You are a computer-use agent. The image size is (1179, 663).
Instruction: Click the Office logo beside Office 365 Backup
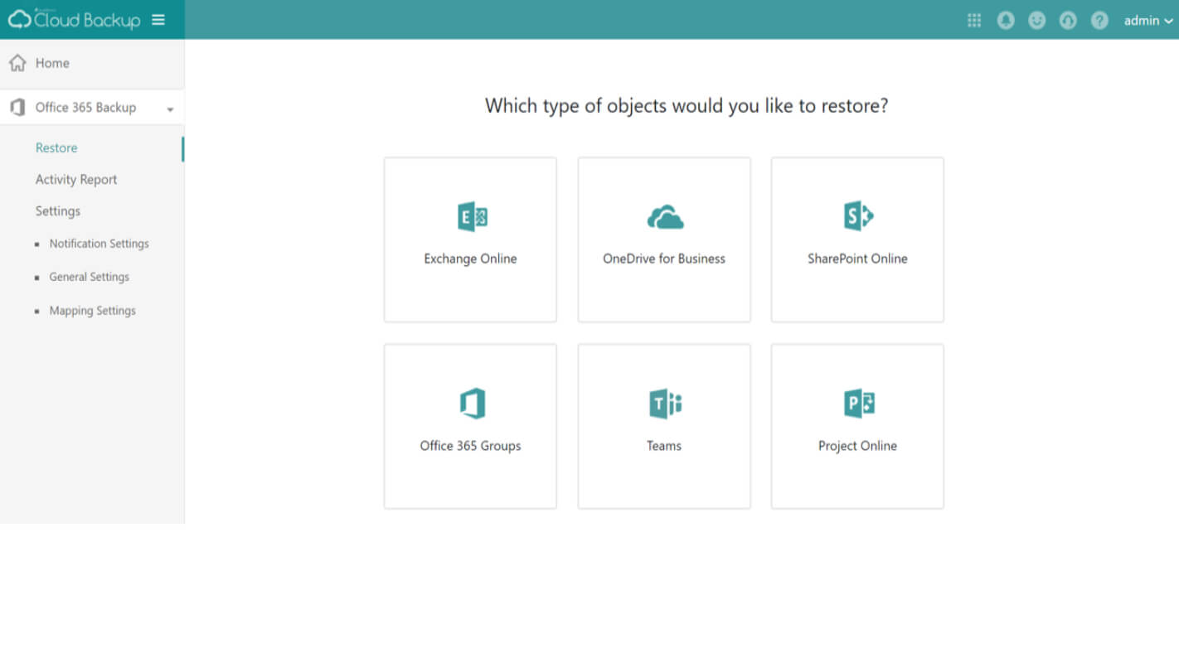[x=17, y=108]
